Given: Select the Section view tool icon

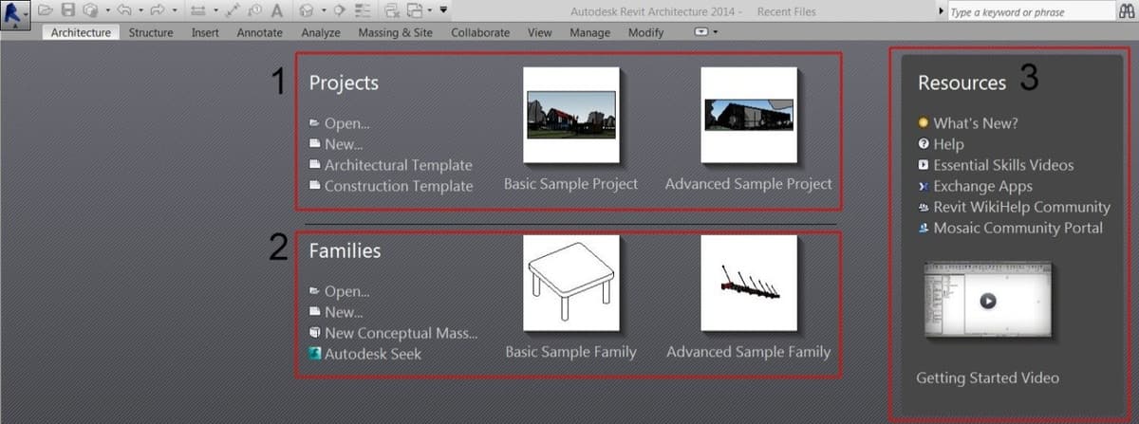Looking at the screenshot, I should pyautogui.click(x=340, y=10).
